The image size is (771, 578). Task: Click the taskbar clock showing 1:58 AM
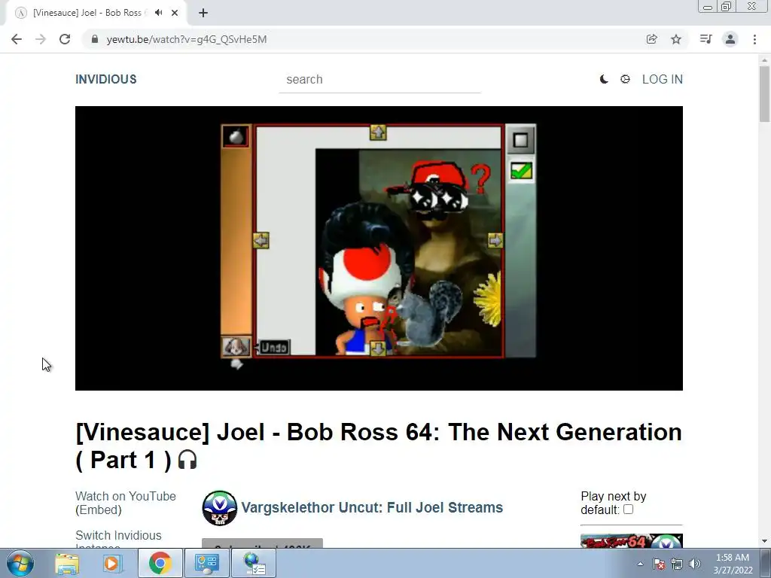pos(733,564)
